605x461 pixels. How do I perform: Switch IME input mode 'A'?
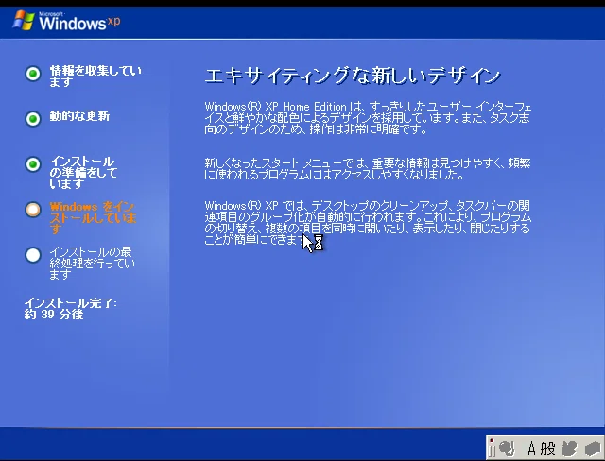531,449
